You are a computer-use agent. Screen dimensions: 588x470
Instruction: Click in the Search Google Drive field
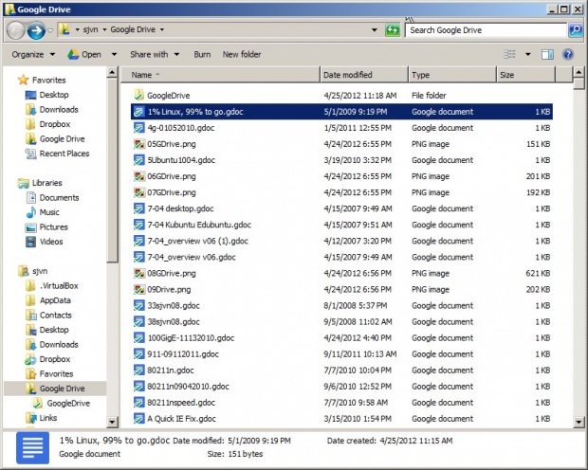pyautogui.click(x=486, y=30)
